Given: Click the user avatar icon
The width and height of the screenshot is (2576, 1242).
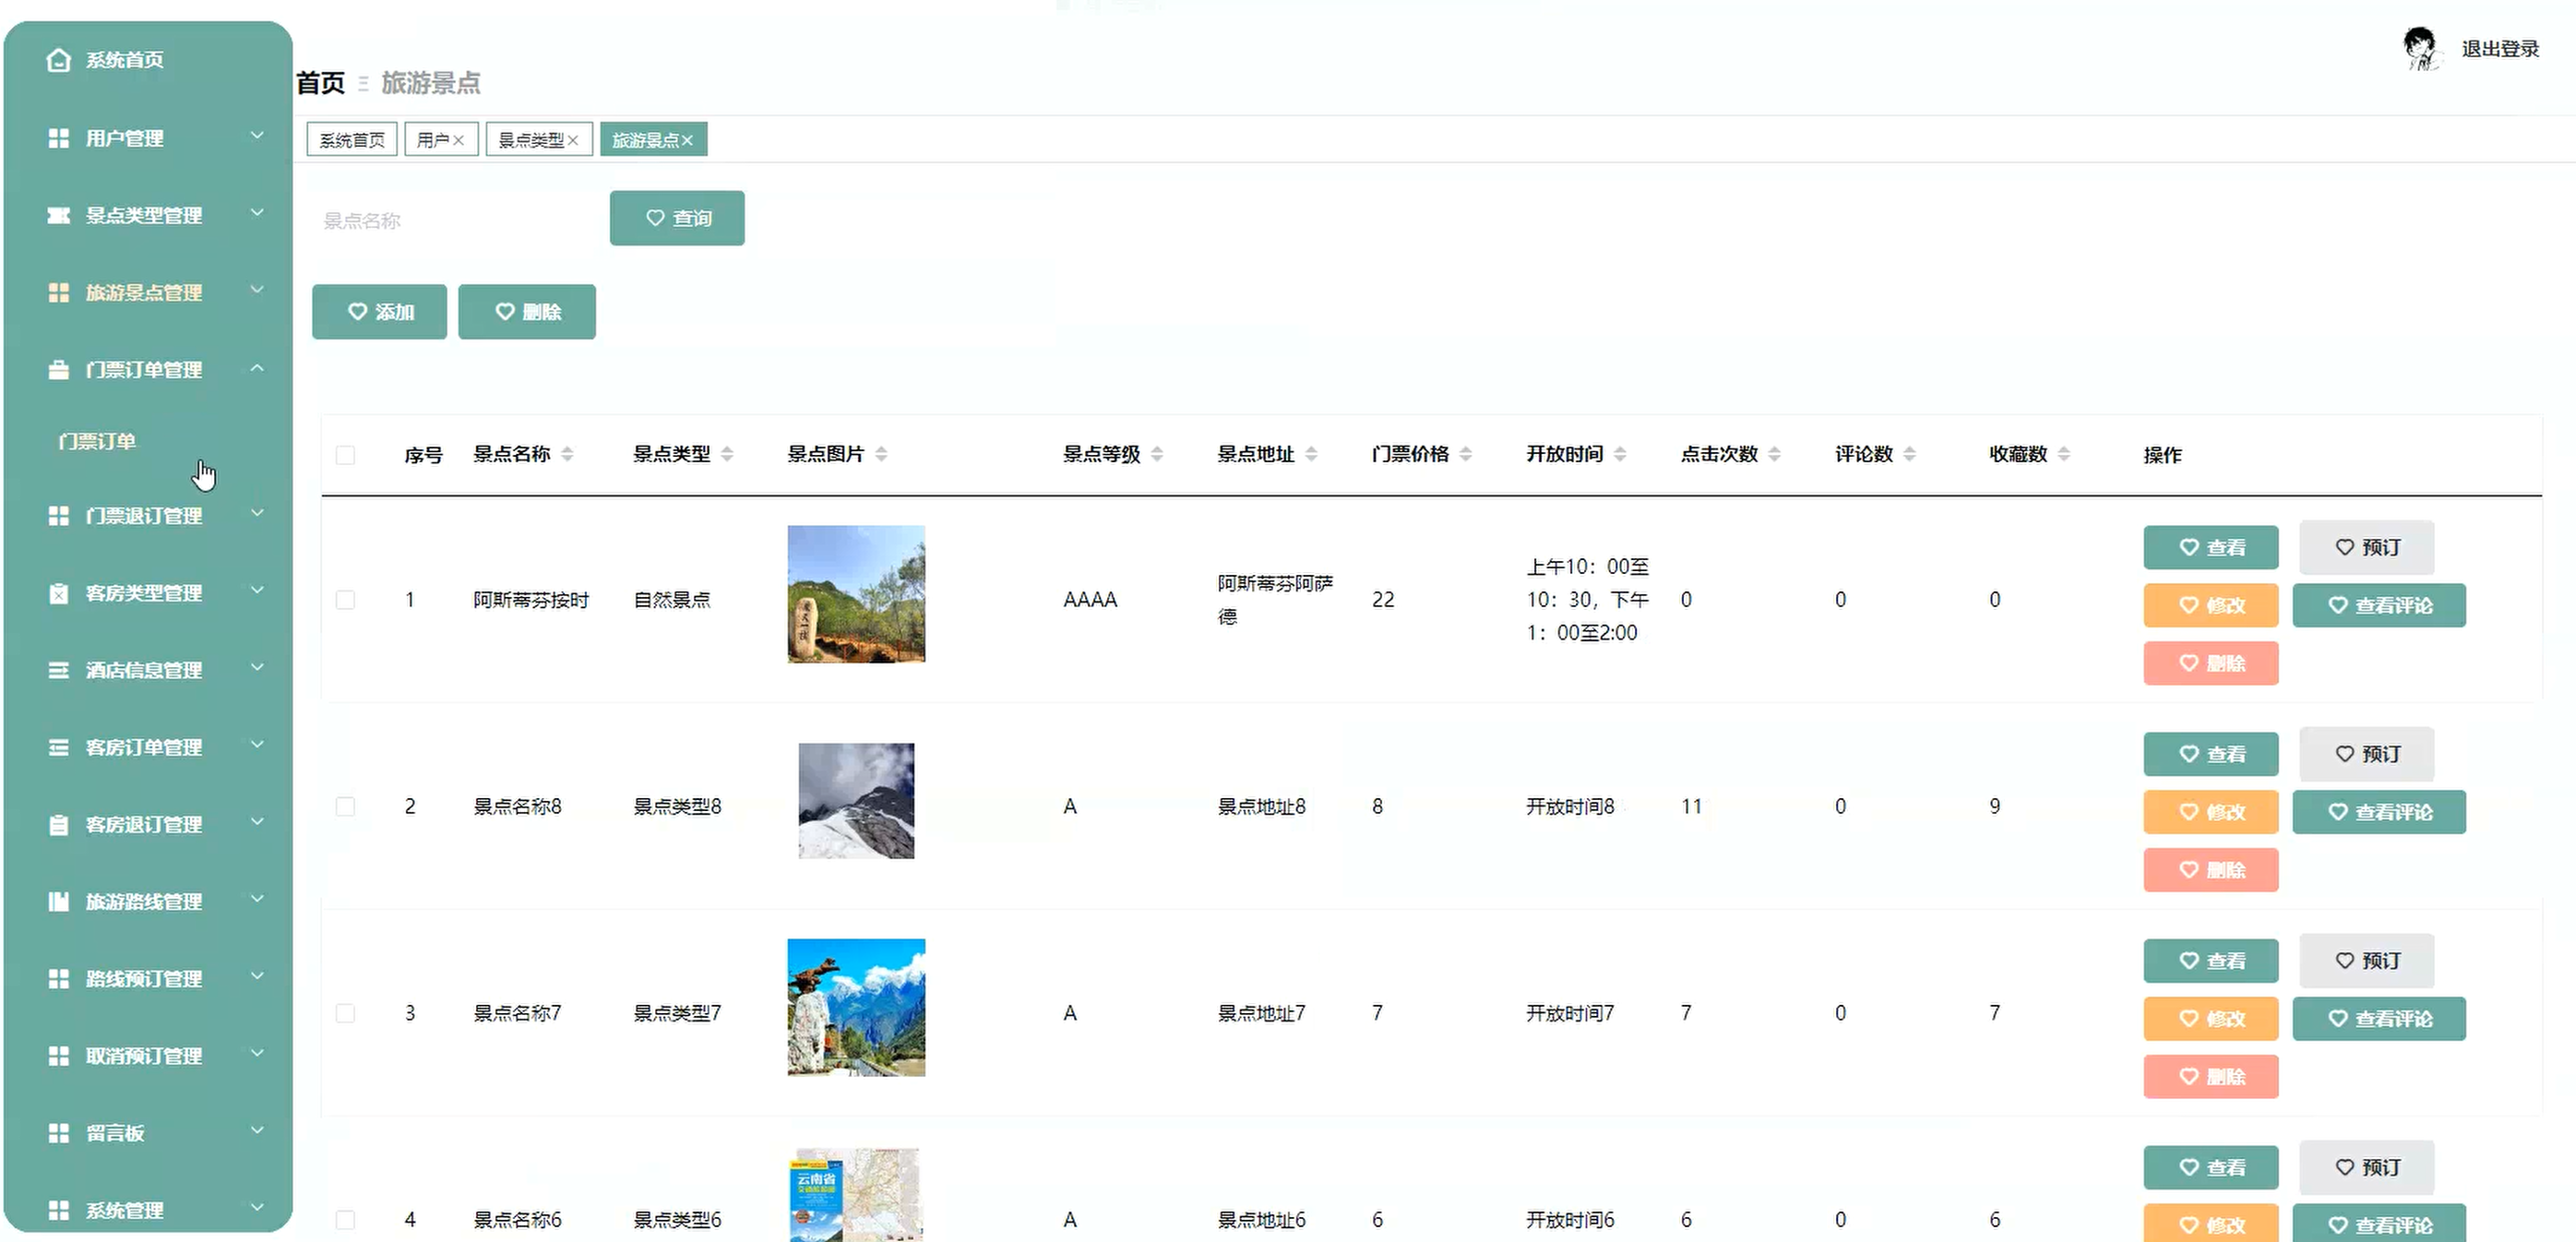Looking at the screenshot, I should click(x=2419, y=49).
